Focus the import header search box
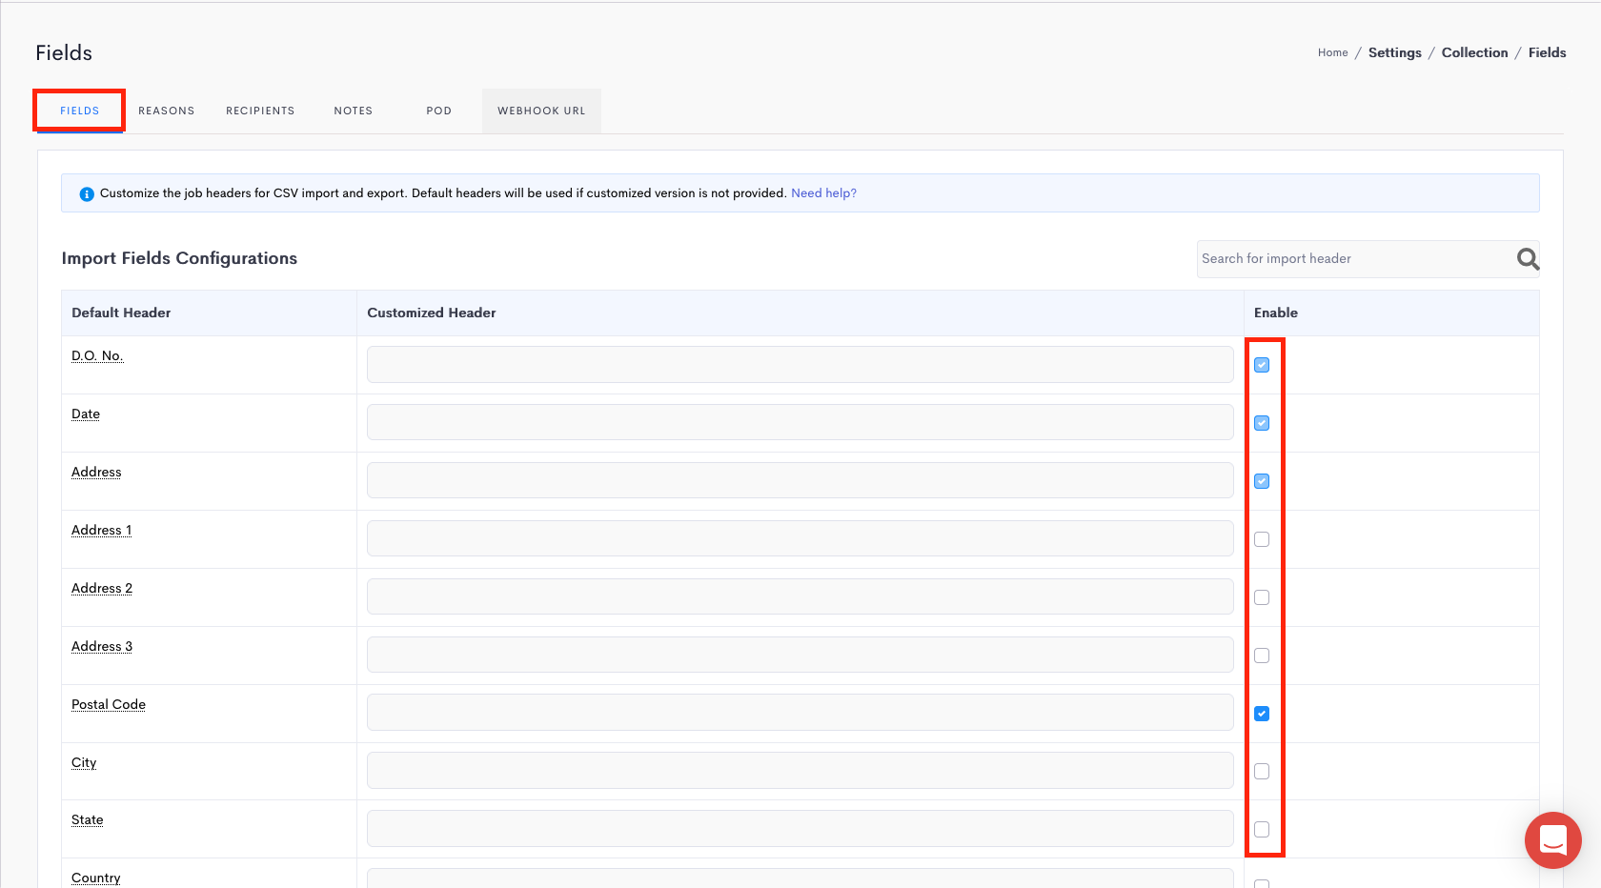This screenshot has width=1601, height=888. point(1353,259)
